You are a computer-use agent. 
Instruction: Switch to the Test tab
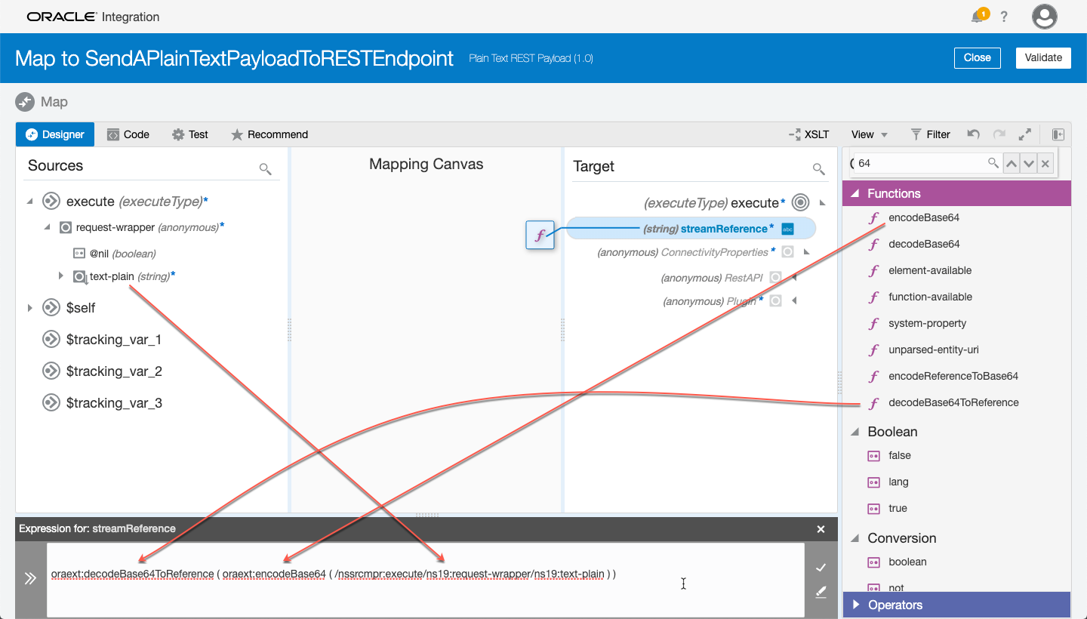click(190, 134)
